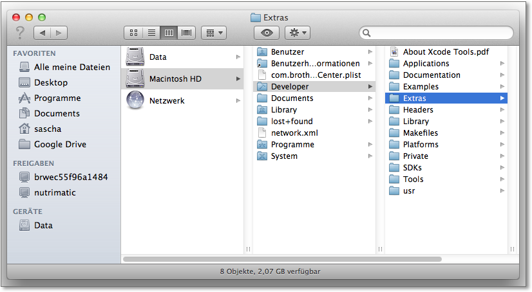
Task: Go back to previous folder
Action: click(x=42, y=32)
